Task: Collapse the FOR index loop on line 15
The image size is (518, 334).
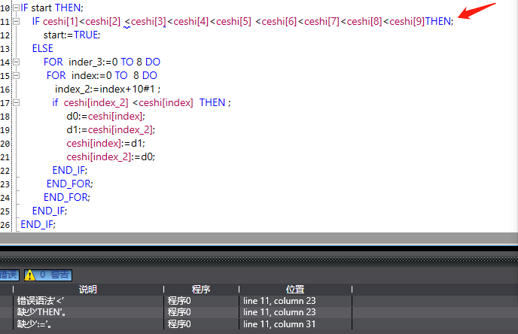Action: click(16, 76)
